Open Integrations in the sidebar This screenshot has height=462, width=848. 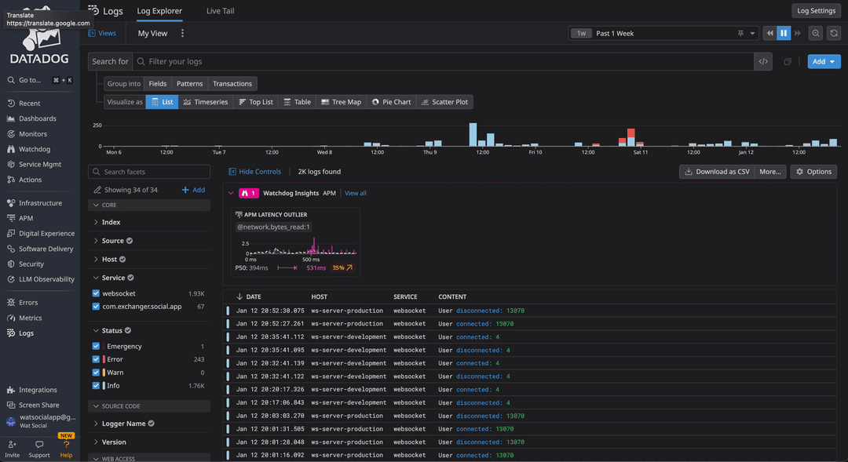click(x=32, y=390)
